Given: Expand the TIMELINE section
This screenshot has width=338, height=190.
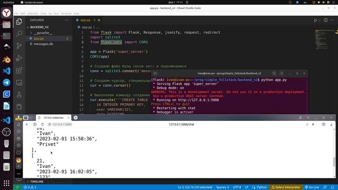Looking at the screenshot, I should tap(36, 182).
